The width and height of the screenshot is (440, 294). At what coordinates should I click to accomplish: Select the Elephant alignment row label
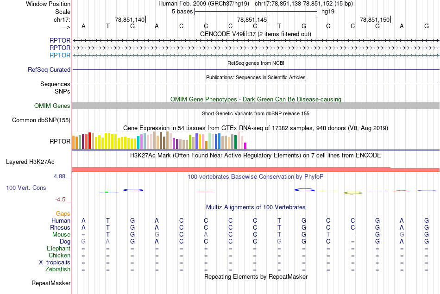point(59,249)
